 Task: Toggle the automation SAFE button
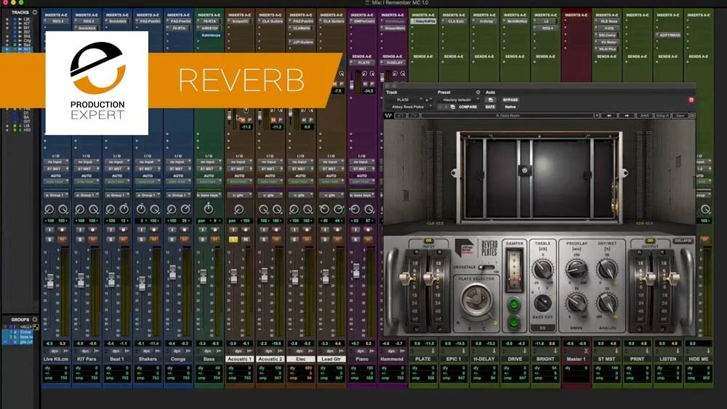click(490, 107)
